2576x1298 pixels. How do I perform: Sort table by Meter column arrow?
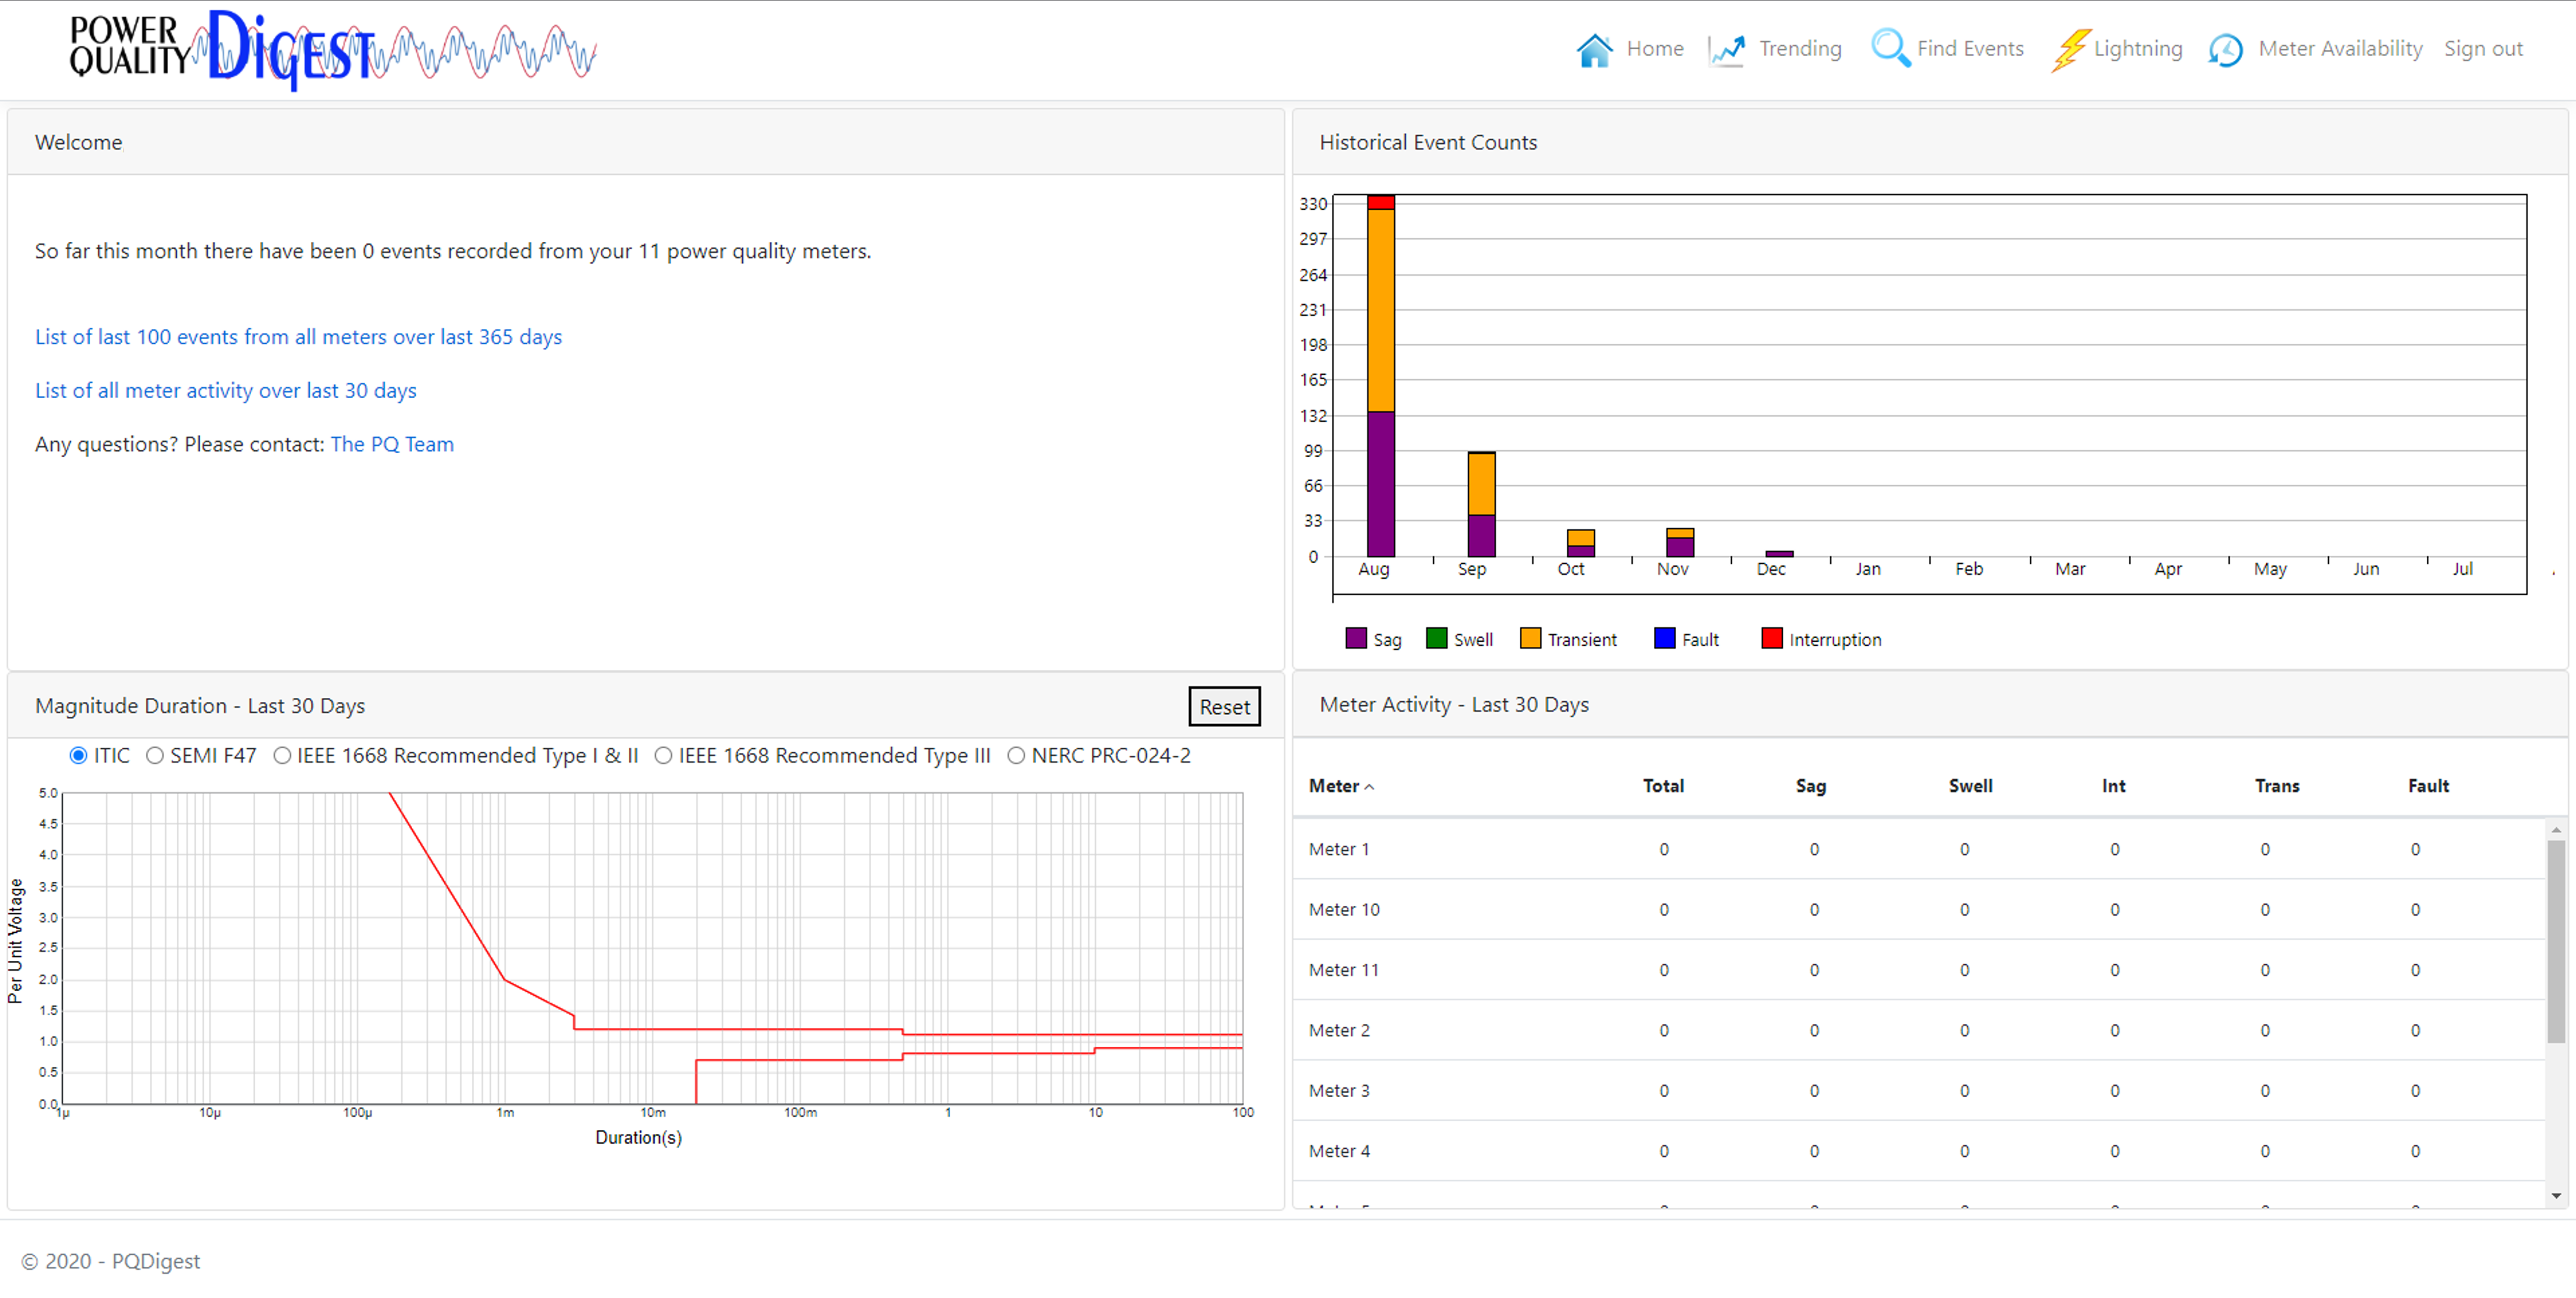(1369, 787)
